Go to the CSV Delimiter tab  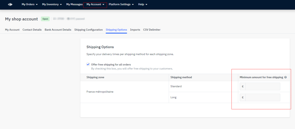tap(152, 30)
